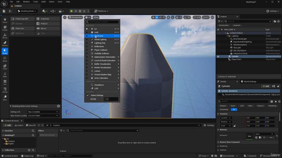Toggle the Scale lock icon
Screen dimensions: 282x158
[x=234, y=126]
